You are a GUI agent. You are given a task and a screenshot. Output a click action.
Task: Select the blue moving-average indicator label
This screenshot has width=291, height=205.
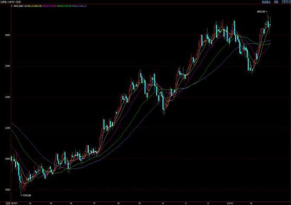coord(79,6)
